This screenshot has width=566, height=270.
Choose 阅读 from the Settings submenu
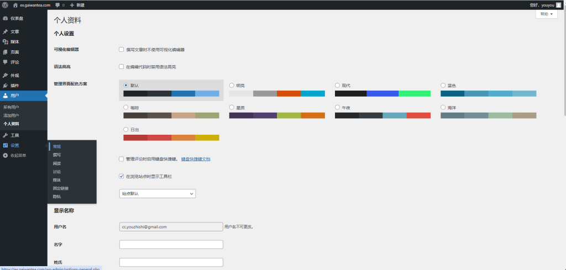tap(57, 163)
